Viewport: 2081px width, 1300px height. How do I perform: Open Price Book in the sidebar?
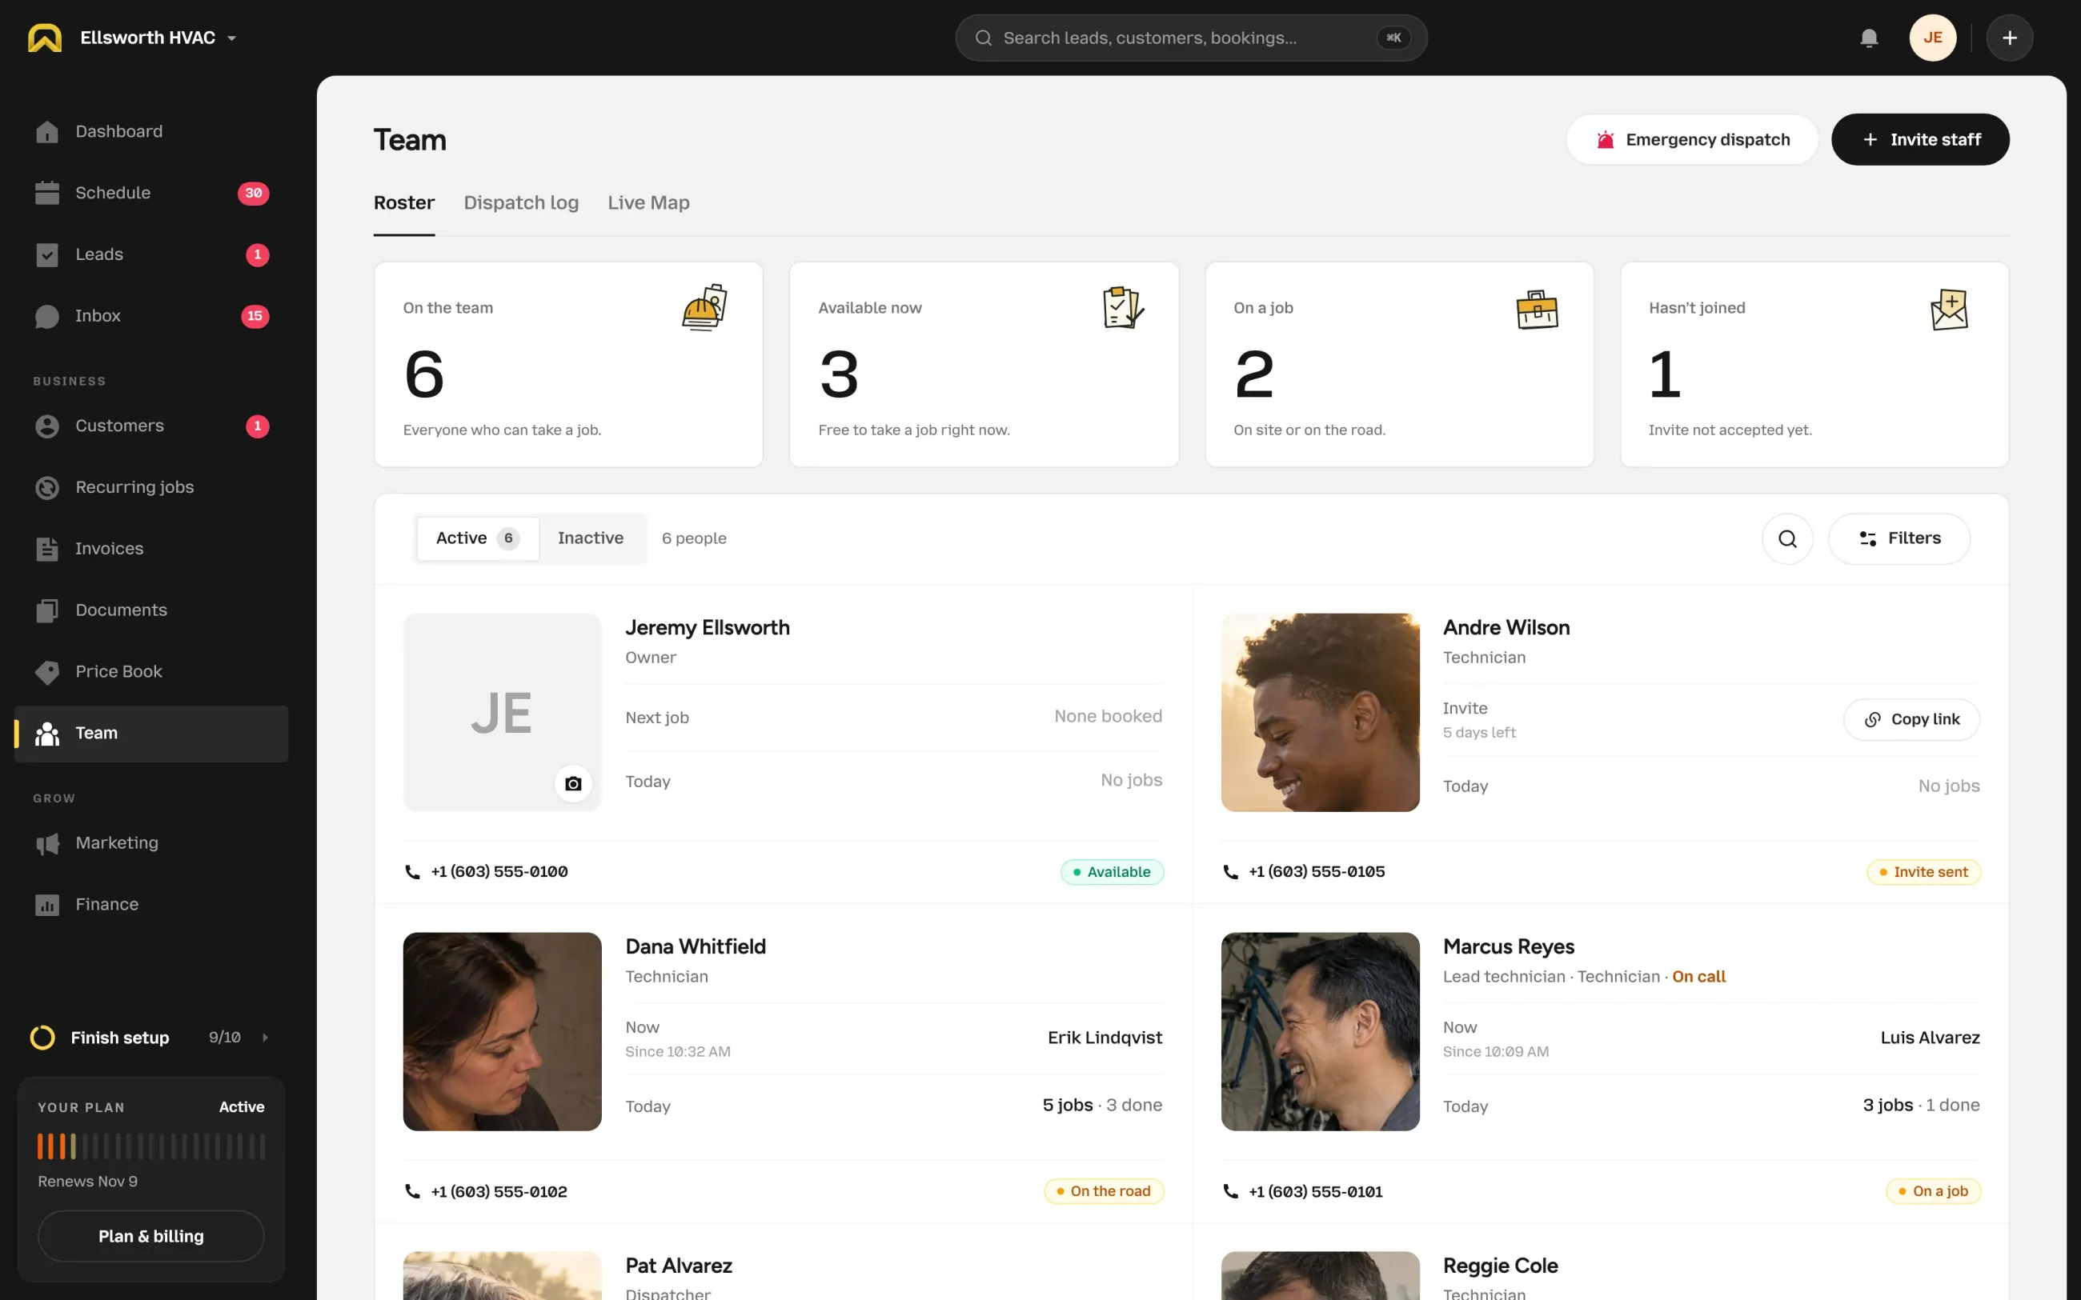coord(151,671)
